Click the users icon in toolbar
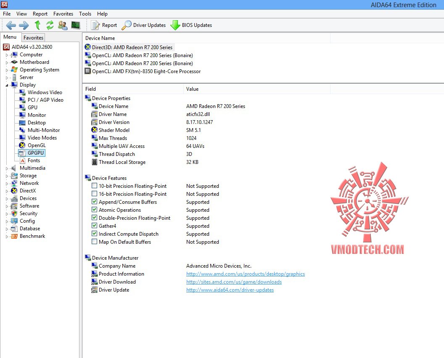This screenshot has width=444, height=358. (x=63, y=25)
